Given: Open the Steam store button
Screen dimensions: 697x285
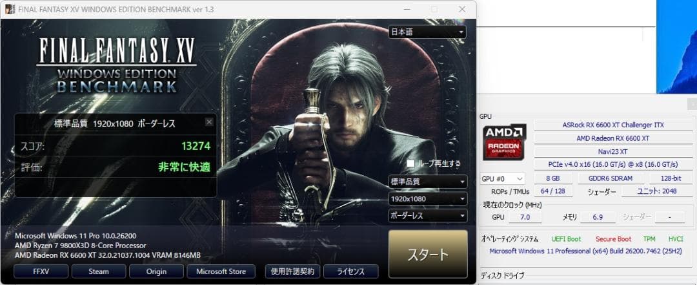Looking at the screenshot, I should (x=99, y=271).
